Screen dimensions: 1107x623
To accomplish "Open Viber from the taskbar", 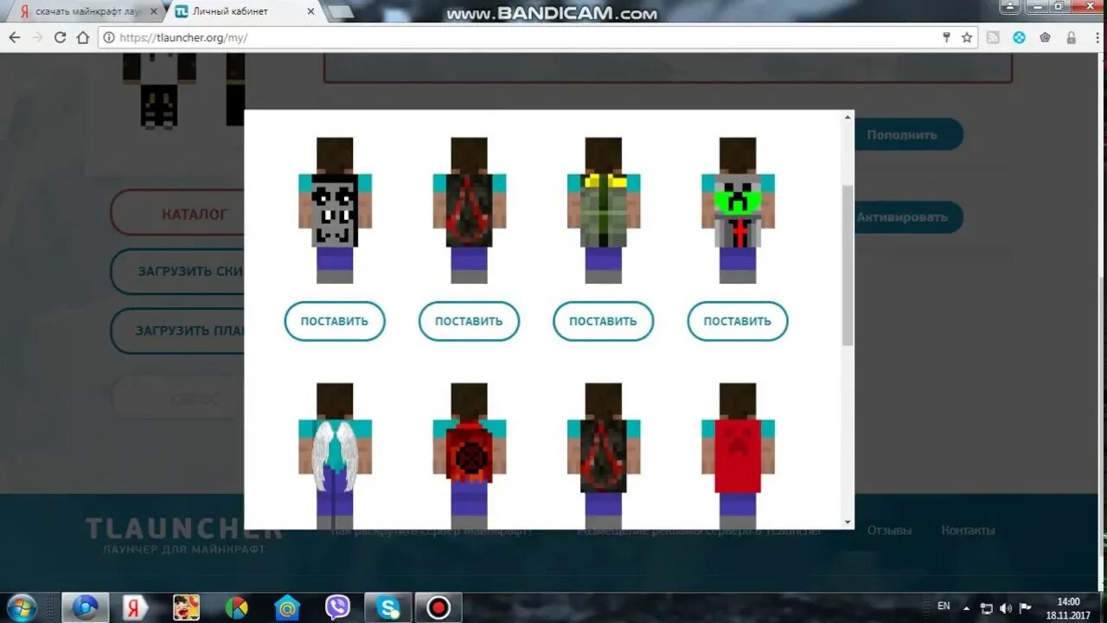I will coord(337,607).
